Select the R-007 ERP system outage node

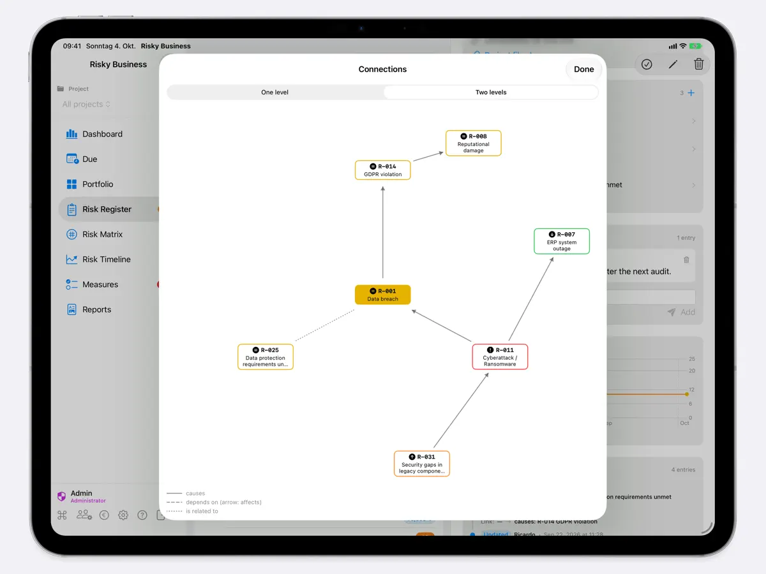[x=562, y=241]
